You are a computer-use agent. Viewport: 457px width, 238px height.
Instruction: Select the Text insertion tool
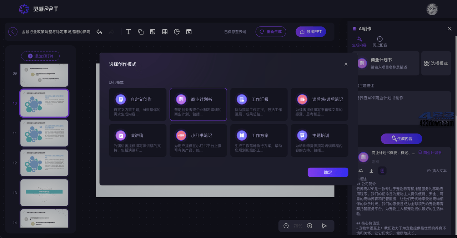[x=129, y=31]
